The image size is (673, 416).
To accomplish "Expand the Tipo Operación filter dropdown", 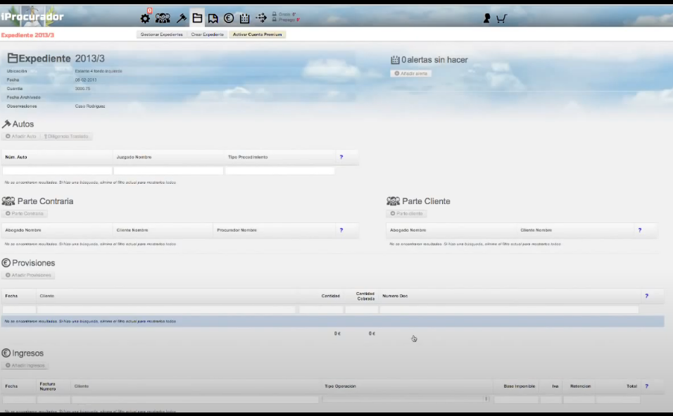I will point(406,399).
